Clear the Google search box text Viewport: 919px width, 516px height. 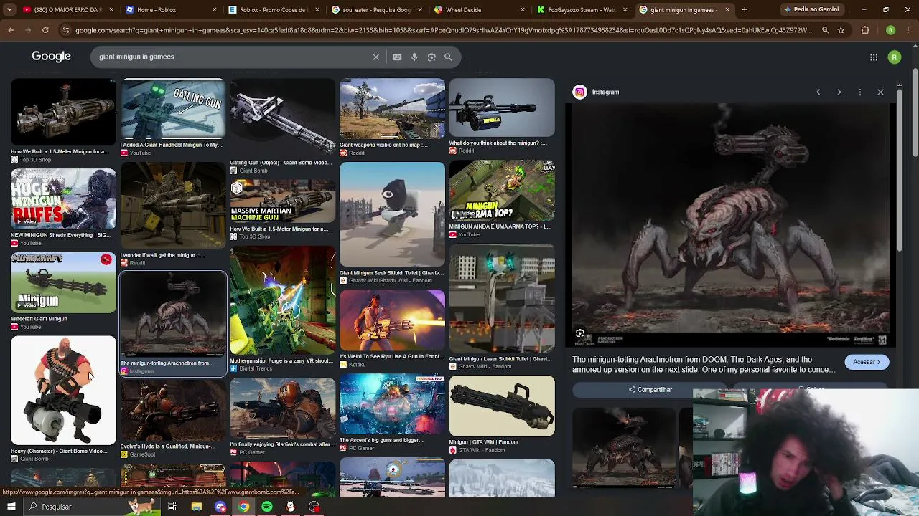point(375,57)
